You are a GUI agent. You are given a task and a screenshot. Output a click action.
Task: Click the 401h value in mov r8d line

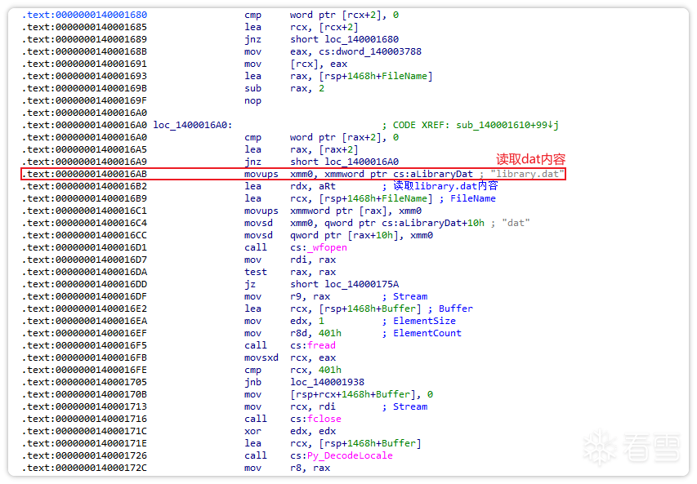tap(330, 334)
